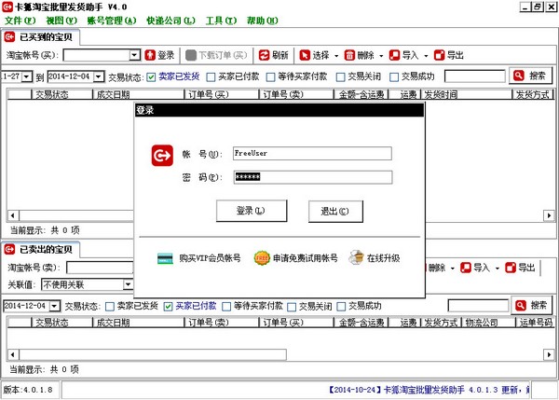
Task: Click the 搜索 button in the bottom panel
Action: pos(531,306)
